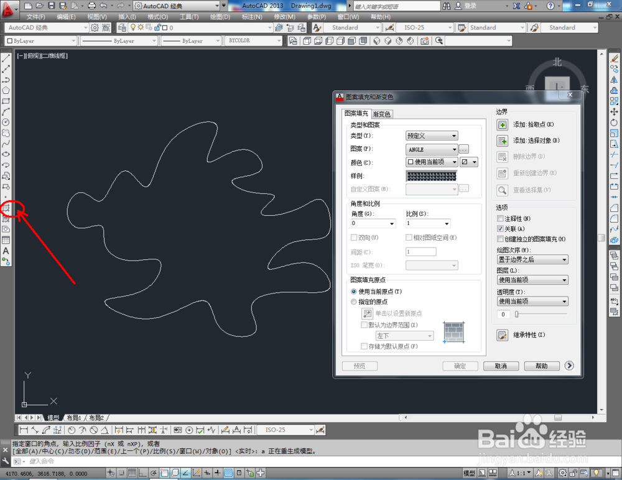The width and height of the screenshot is (622, 480).
Task: Open pattern browse ellipsis button
Action: 464,149
